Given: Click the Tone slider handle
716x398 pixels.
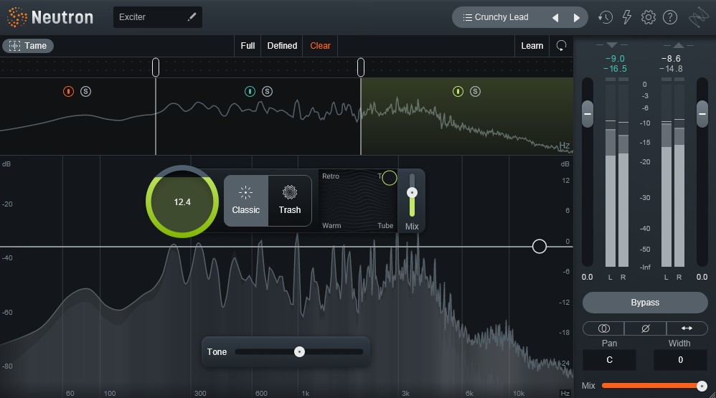Looking at the screenshot, I should 299,352.
